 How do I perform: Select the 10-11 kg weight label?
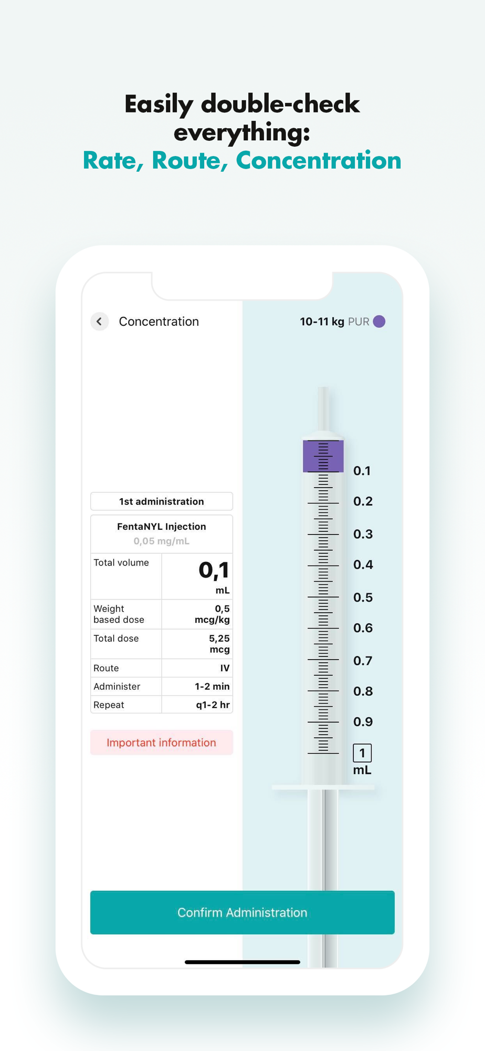322,322
